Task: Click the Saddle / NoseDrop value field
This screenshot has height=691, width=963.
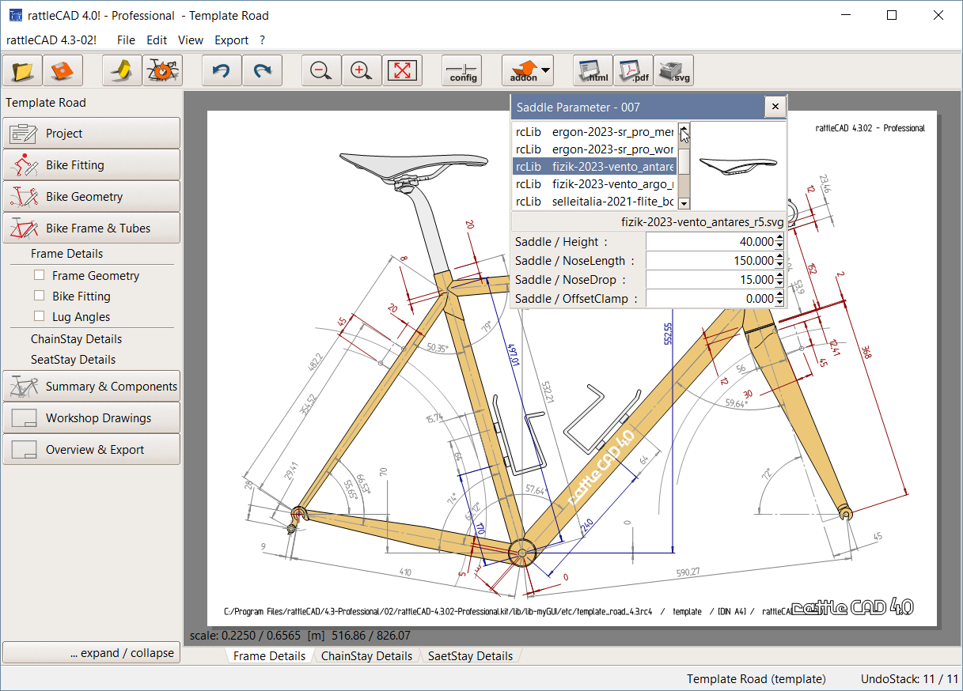Action: pyautogui.click(x=711, y=280)
